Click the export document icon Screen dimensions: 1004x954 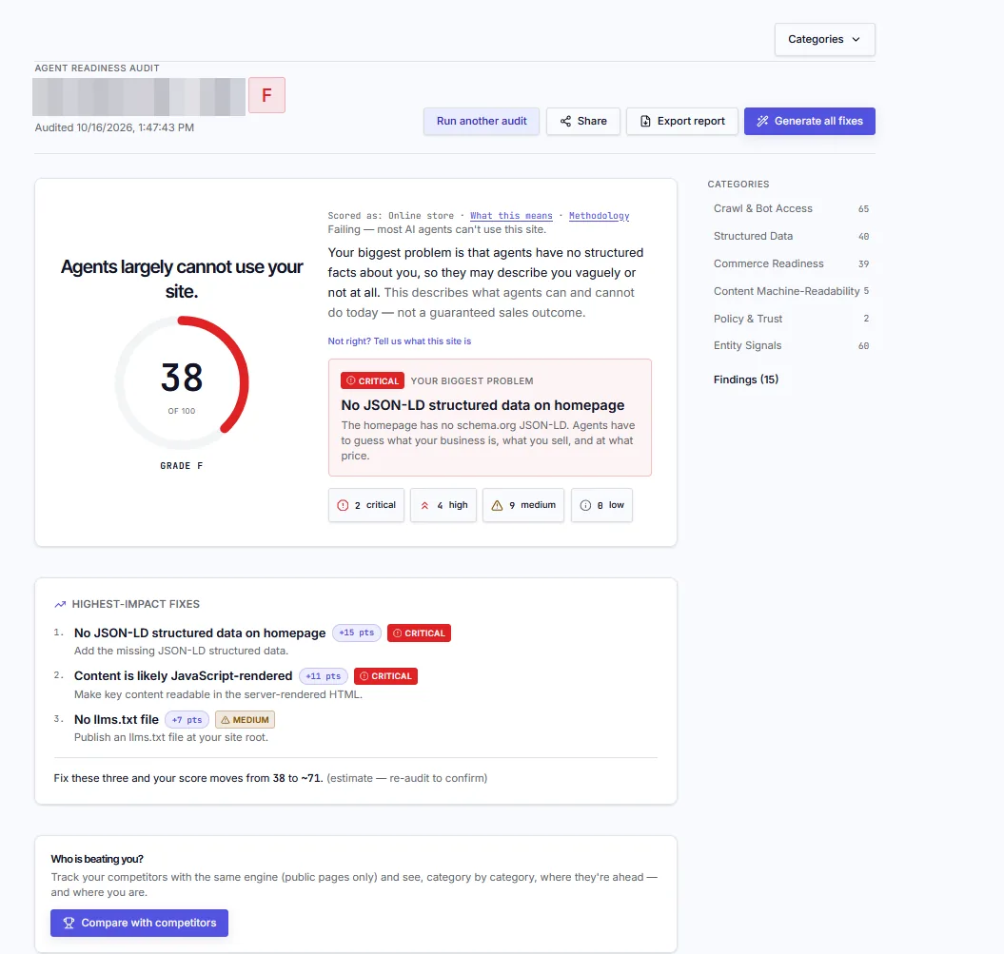(645, 121)
